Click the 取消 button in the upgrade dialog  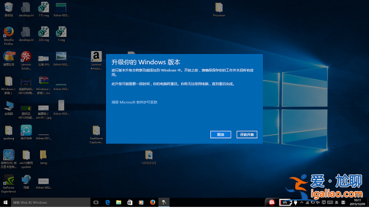(220, 134)
